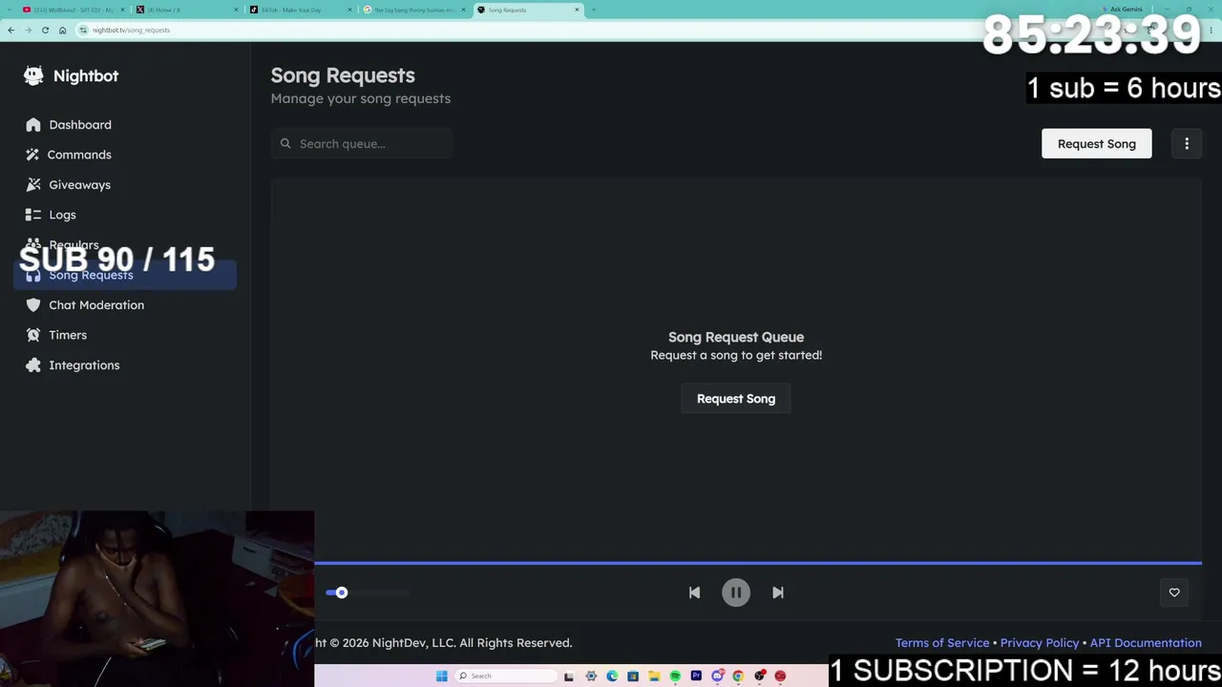Viewport: 1222px width, 687px height.
Task: Pause the current song playback
Action: point(736,593)
